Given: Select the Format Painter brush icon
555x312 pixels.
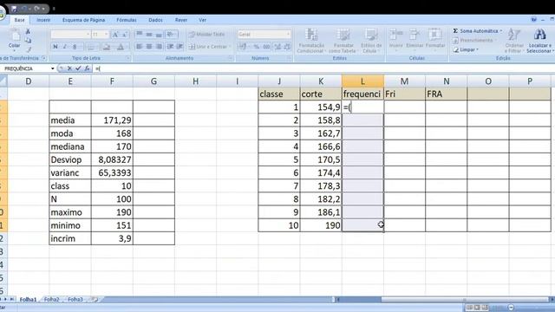Looking at the screenshot, I should pyautogui.click(x=28, y=49).
